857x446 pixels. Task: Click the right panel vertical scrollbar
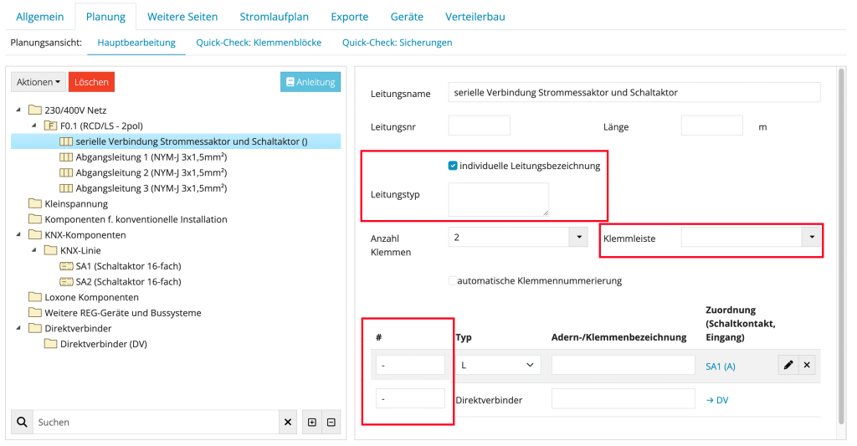(x=842, y=246)
